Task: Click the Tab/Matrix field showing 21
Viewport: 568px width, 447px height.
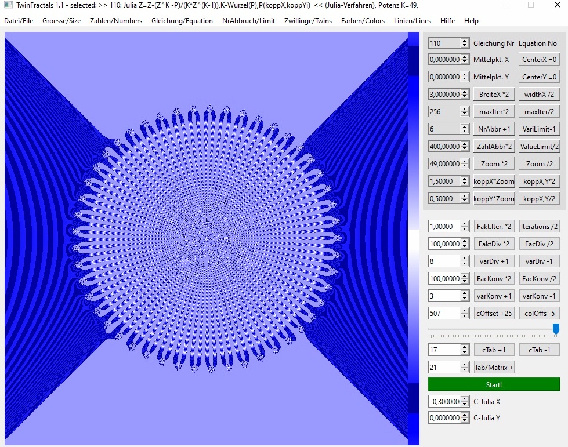Action: (x=449, y=367)
